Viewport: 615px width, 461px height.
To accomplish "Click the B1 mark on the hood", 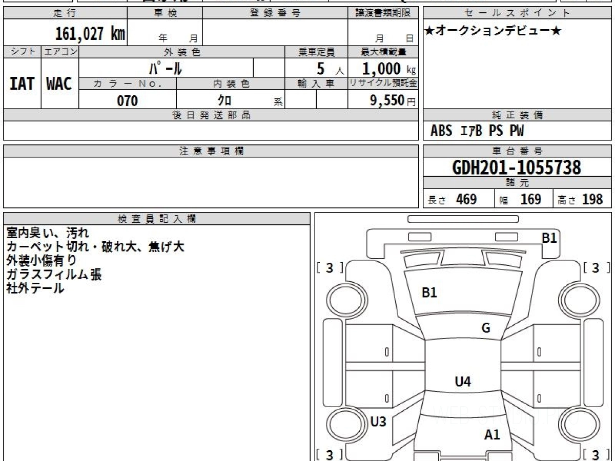I will click(429, 293).
